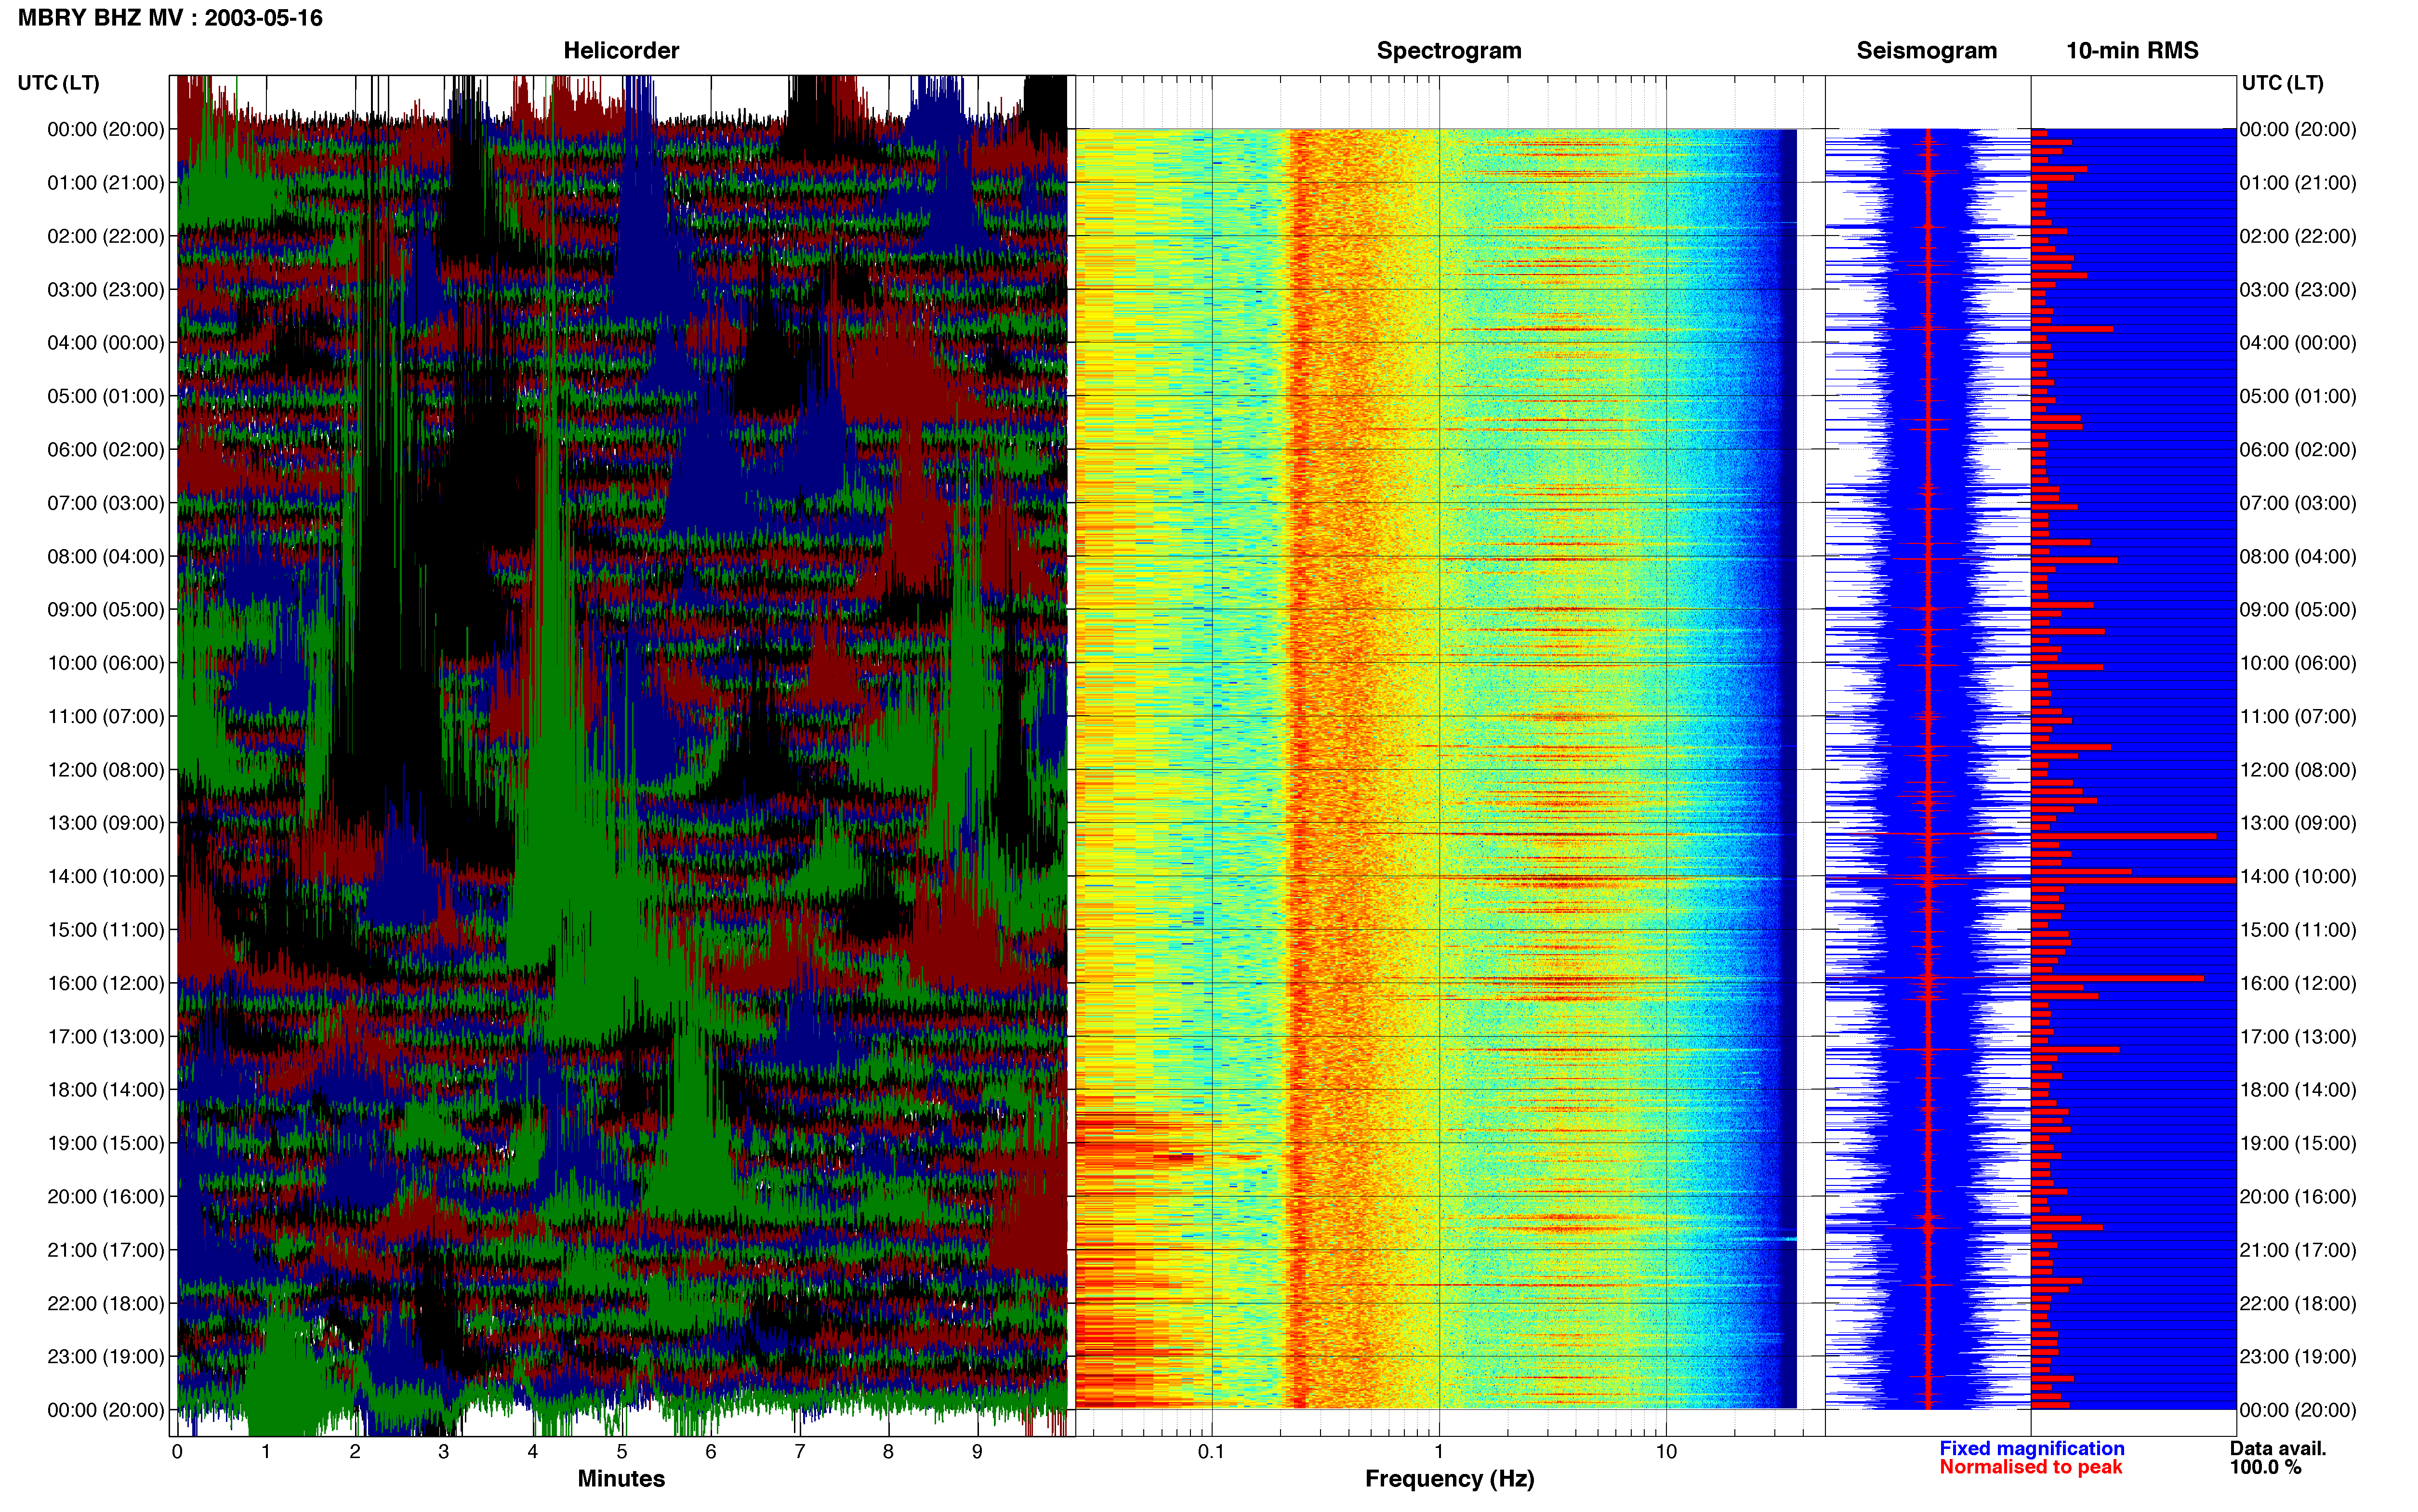The image size is (2418, 1512).
Task: Click helicorder minute tick '1'
Action: coord(266,1452)
